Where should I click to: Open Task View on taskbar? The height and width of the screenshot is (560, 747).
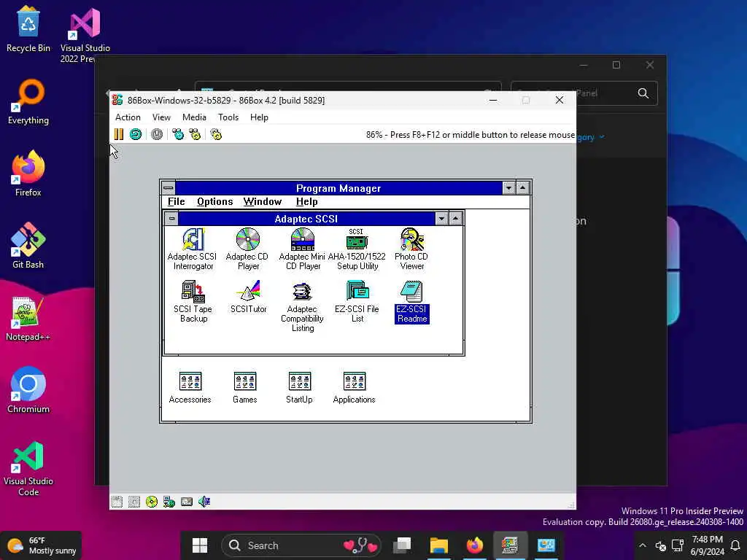coord(403,545)
